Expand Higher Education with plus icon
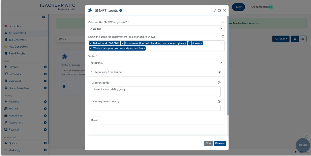The image size is (311, 156). 46,88
